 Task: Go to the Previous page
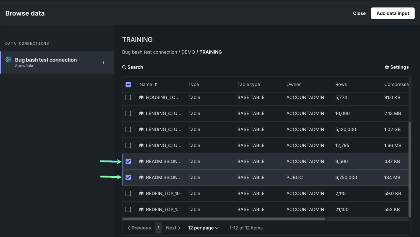click(139, 228)
